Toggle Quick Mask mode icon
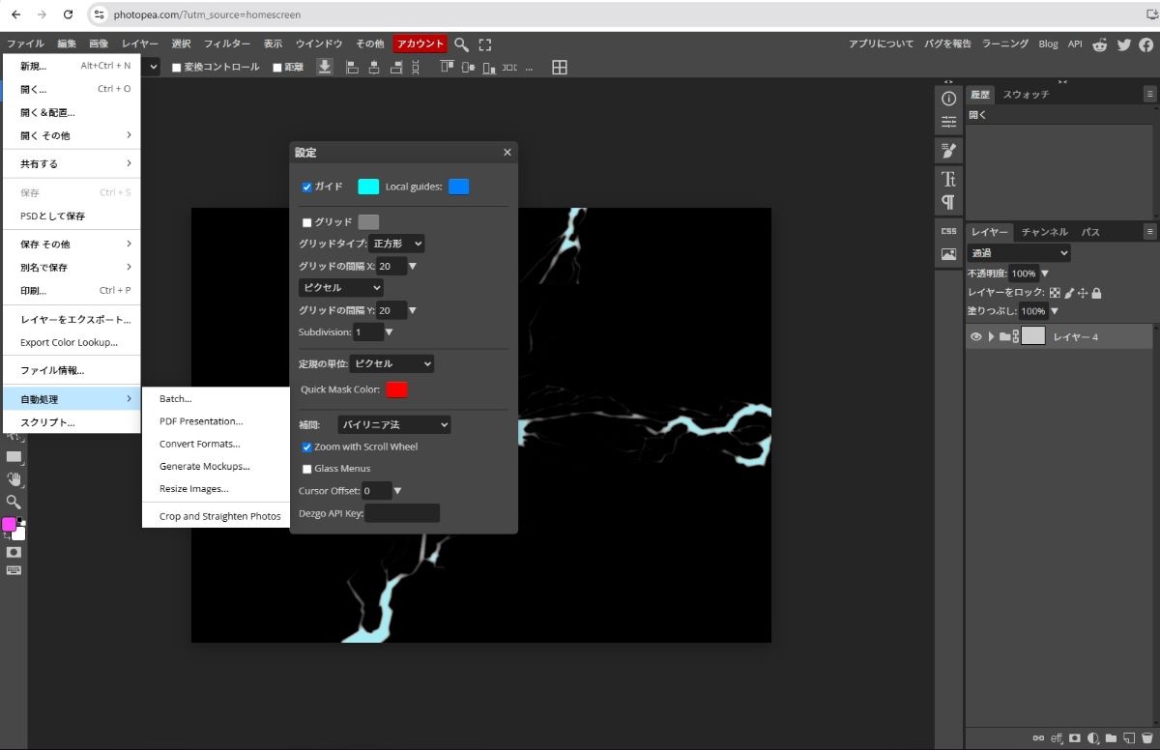 [14, 552]
